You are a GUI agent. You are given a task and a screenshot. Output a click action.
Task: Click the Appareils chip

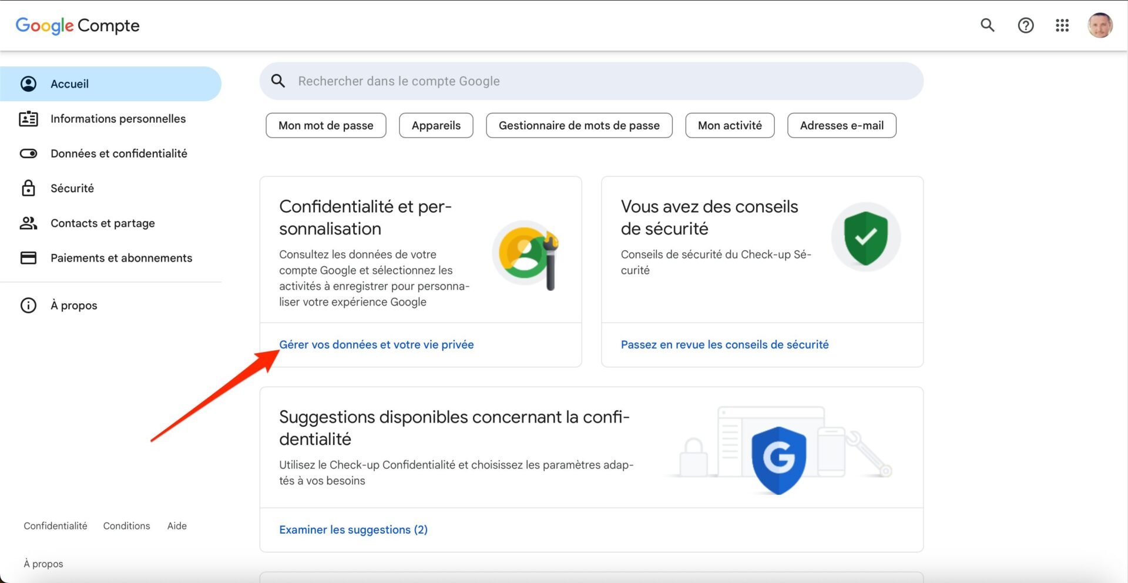[436, 125]
